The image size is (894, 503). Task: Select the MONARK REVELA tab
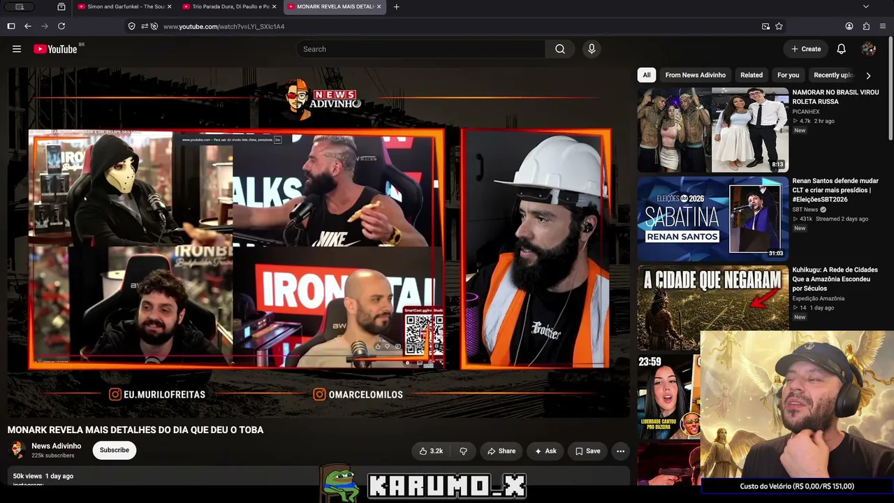tap(334, 7)
